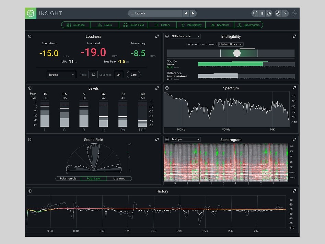Enable the Lissajous view in Sound Field
This screenshot has height=244, width=325.
click(x=119, y=178)
